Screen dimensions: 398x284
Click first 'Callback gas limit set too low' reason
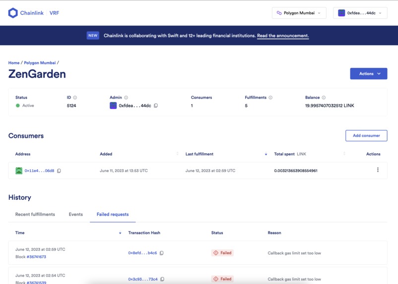(294, 253)
